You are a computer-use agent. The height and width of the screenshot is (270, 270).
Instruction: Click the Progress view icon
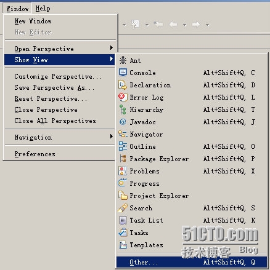(122, 183)
